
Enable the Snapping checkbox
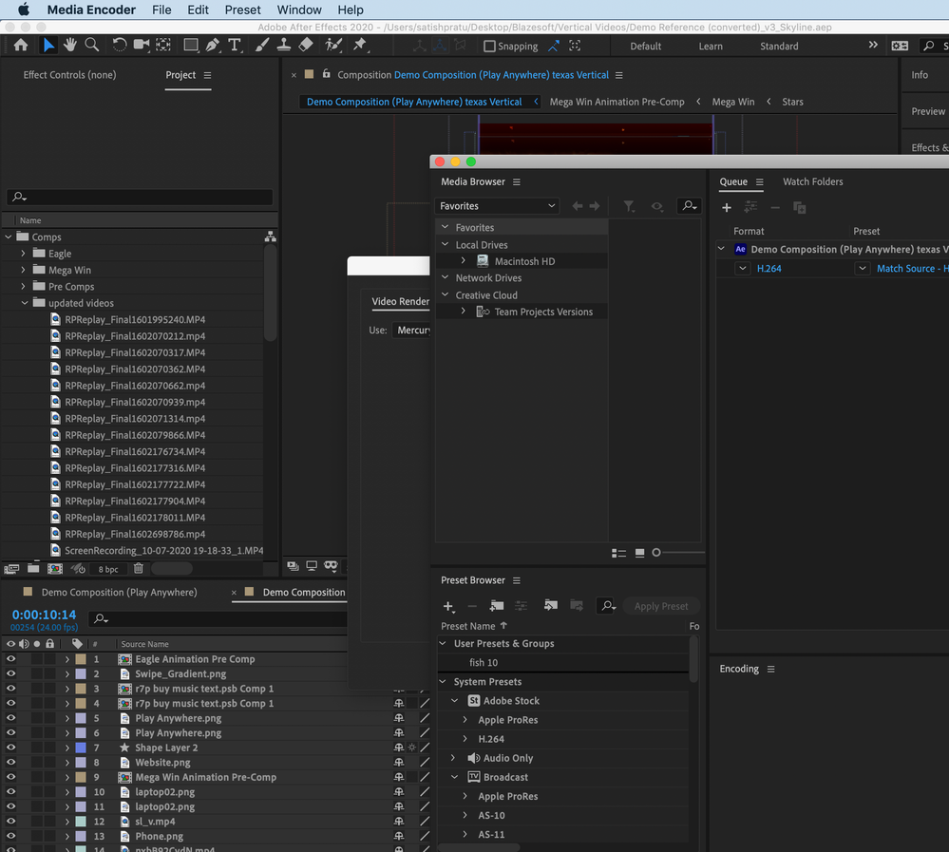[x=489, y=46]
